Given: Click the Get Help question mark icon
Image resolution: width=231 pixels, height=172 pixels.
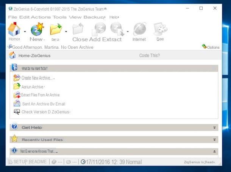Looking at the screenshot, I should coord(14,126).
